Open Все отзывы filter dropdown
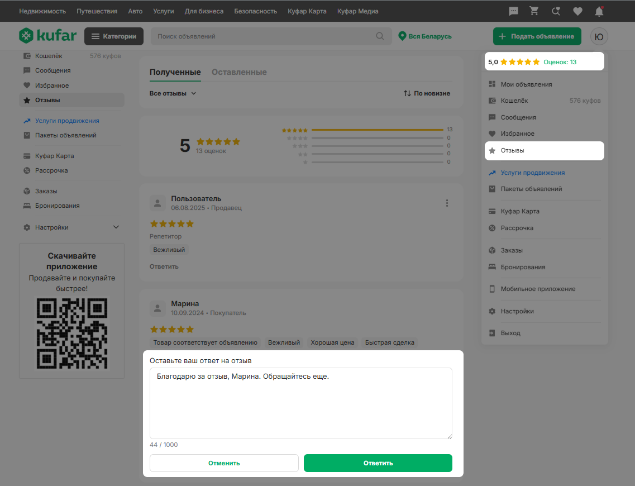The image size is (635, 486). tap(173, 93)
